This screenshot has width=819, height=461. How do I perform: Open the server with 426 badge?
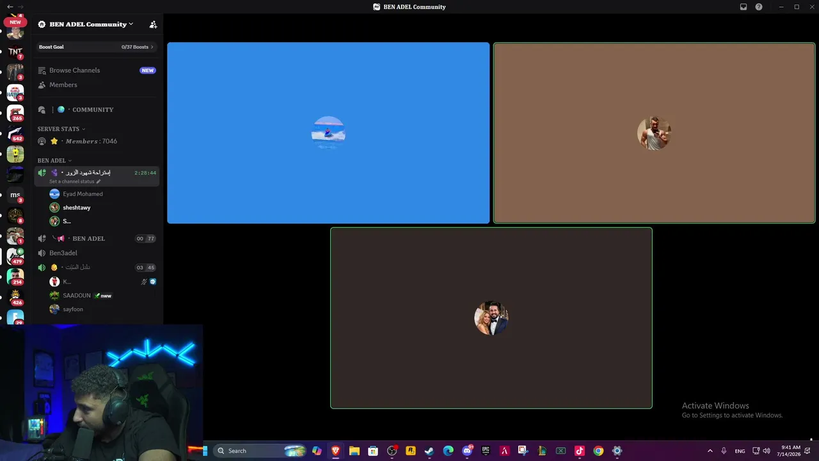click(15, 297)
